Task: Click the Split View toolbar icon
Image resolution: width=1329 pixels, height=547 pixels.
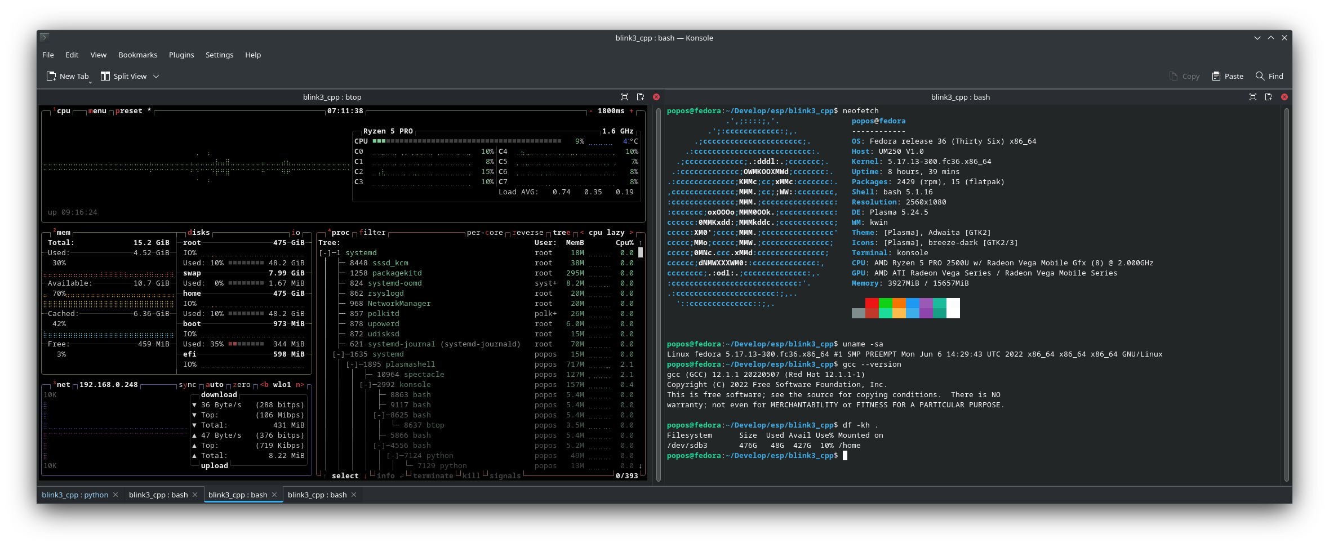Action: 105,76
